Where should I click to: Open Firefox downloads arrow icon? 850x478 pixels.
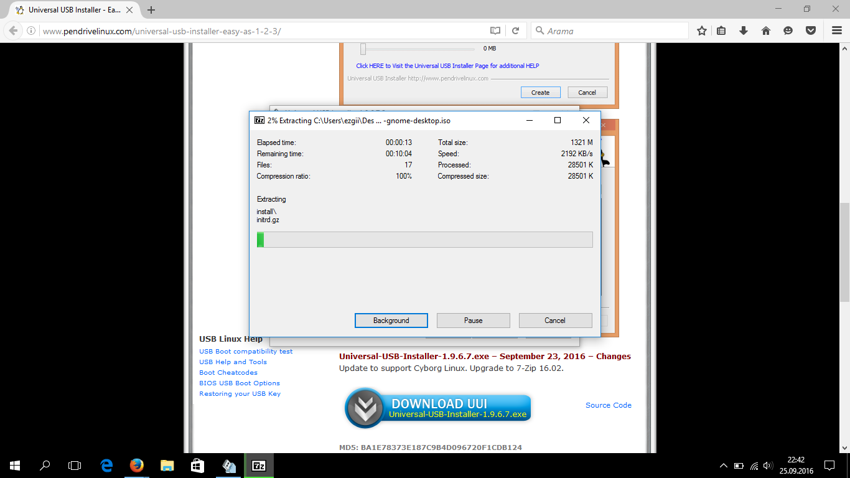tap(744, 30)
